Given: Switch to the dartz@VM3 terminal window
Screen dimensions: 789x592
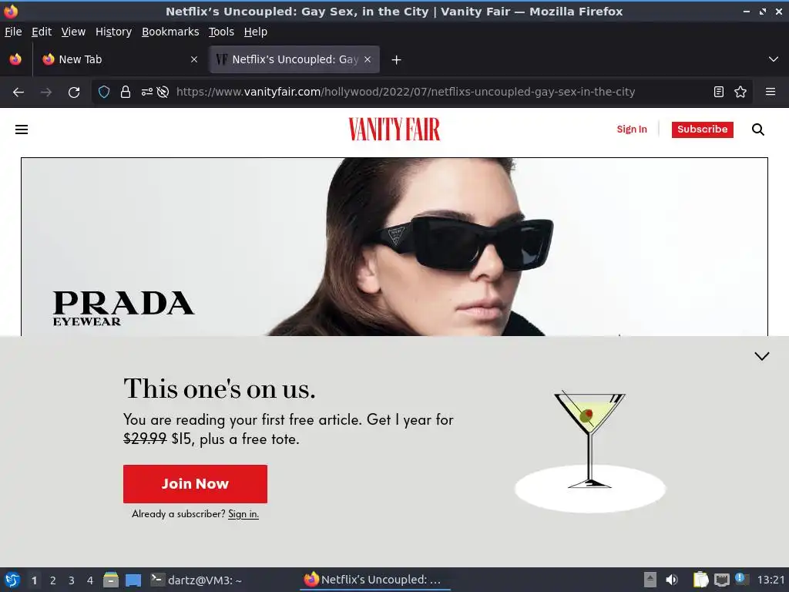Looking at the screenshot, I should [x=196, y=580].
